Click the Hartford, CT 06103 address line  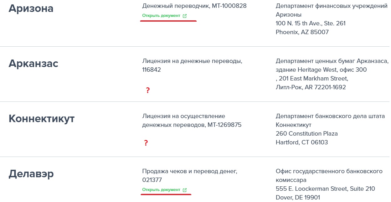pyautogui.click(x=302, y=142)
